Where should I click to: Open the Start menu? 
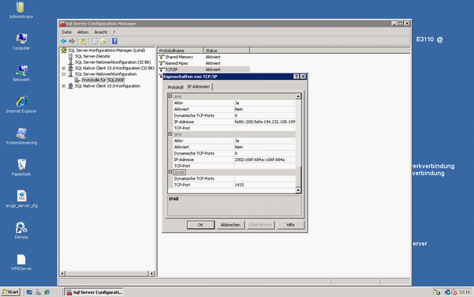[x=10, y=291]
